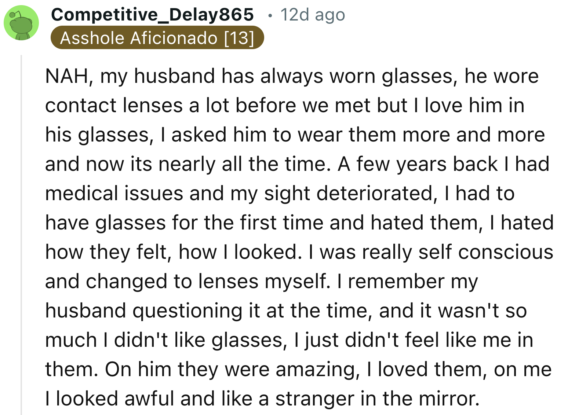Click the phrase "medical issues" in the comment
568x415 pixels.
(x=114, y=194)
